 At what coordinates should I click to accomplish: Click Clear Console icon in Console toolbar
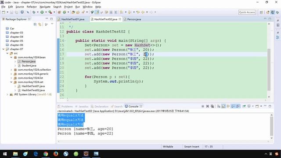coord(219,106)
